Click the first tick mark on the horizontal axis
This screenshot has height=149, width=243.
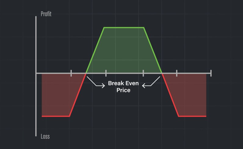[x=71, y=73]
